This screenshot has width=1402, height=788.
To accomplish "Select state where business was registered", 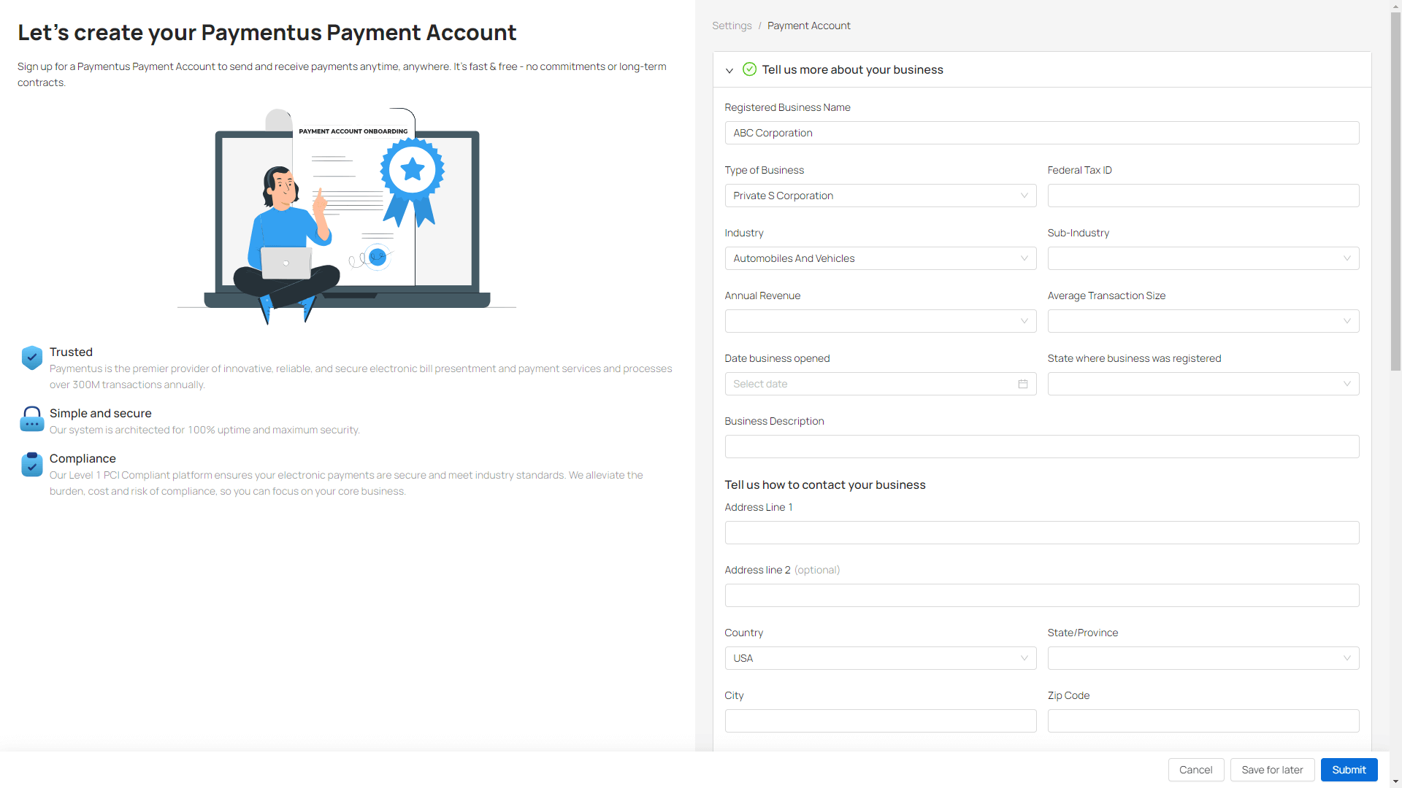I will (x=1203, y=384).
